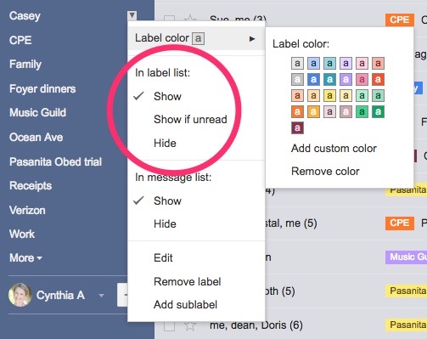This screenshot has width=427, height=339.
Task: Expand the More labels dropdown
Action: pyautogui.click(x=25, y=257)
